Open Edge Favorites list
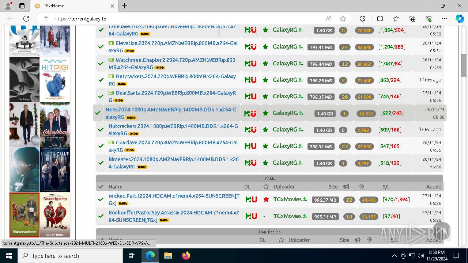The height and width of the screenshot is (263, 468). pyautogui.click(x=396, y=19)
